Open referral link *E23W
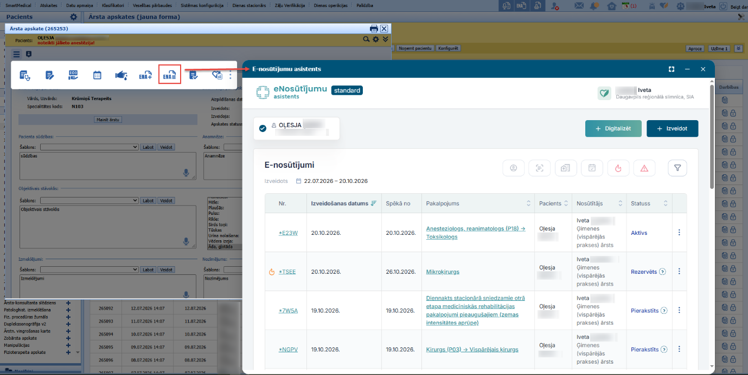 click(288, 233)
